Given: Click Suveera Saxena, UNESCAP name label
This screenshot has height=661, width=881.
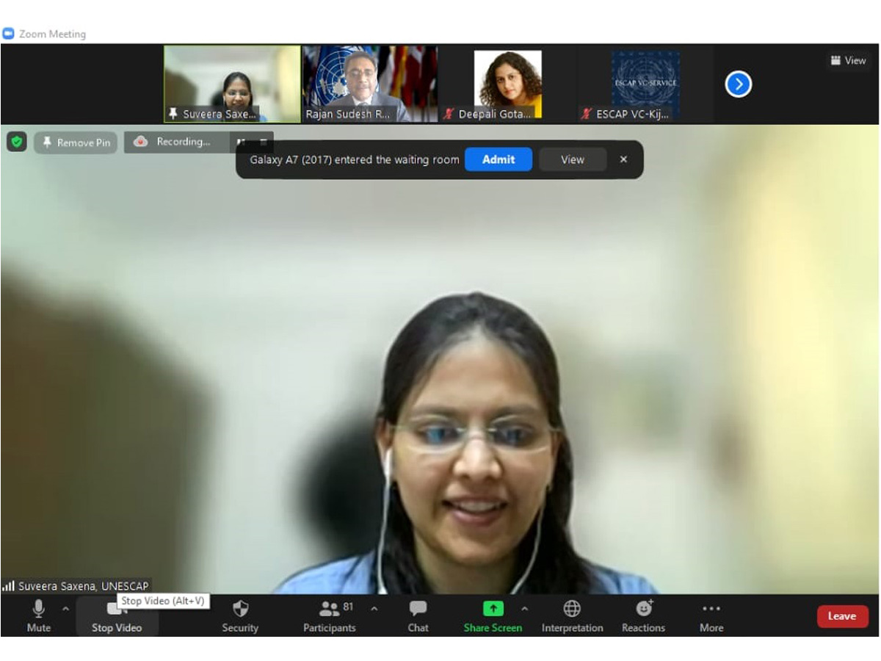Looking at the screenshot, I should pyautogui.click(x=83, y=586).
